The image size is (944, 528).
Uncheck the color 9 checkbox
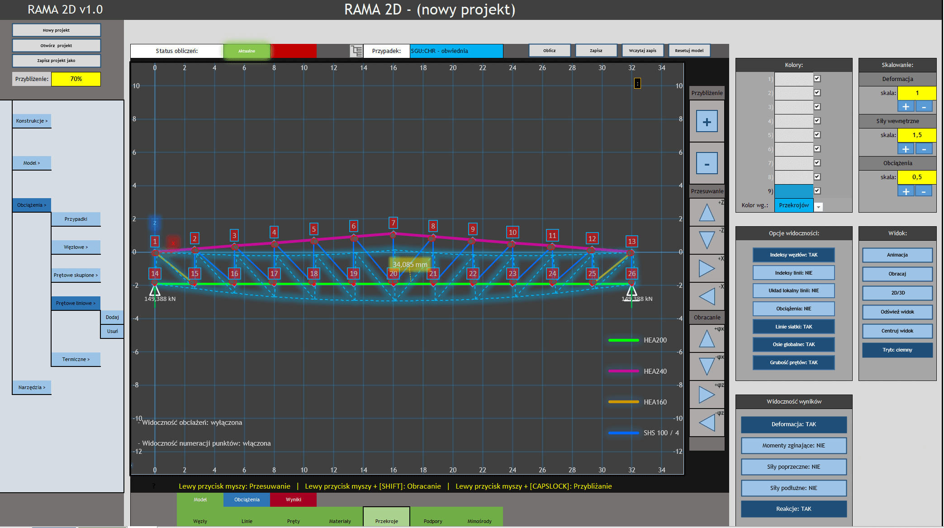[x=817, y=191]
